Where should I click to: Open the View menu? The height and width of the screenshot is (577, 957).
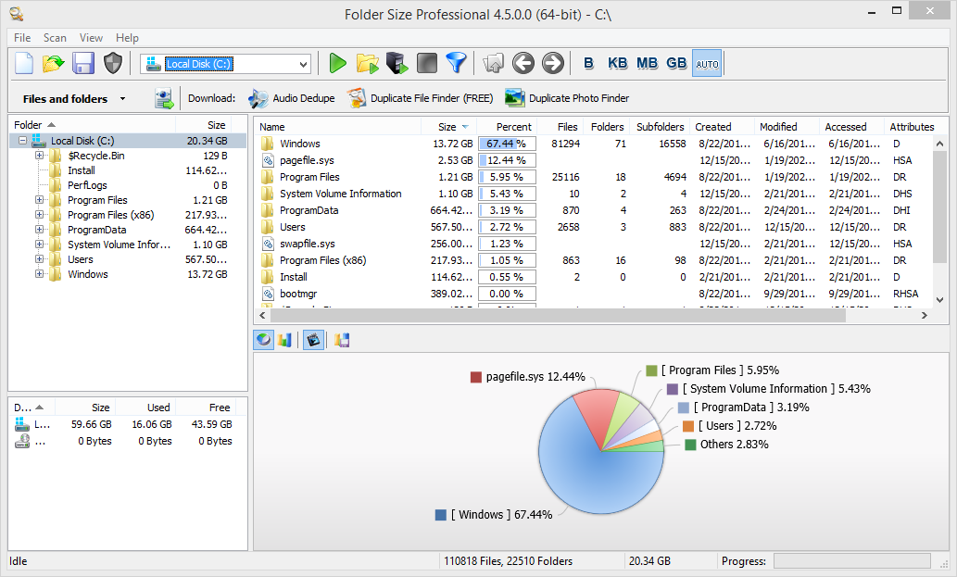point(90,38)
